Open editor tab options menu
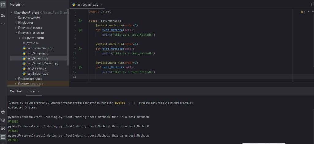The height and width of the screenshot is (144, 314). click(312, 4)
